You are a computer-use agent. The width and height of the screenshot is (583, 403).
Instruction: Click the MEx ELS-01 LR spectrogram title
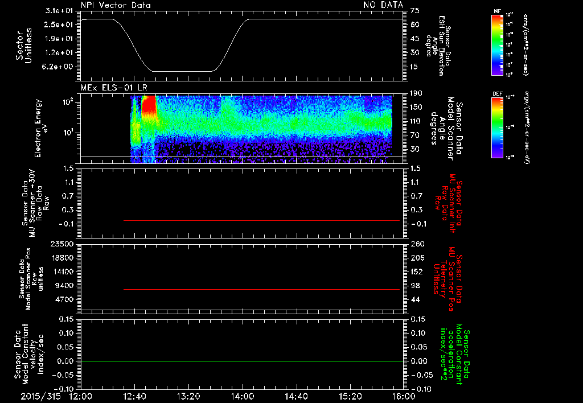(114, 88)
